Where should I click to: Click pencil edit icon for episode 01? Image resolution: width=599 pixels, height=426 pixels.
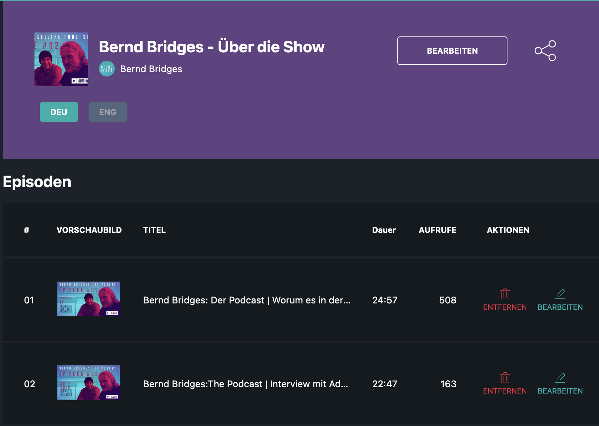click(x=561, y=293)
